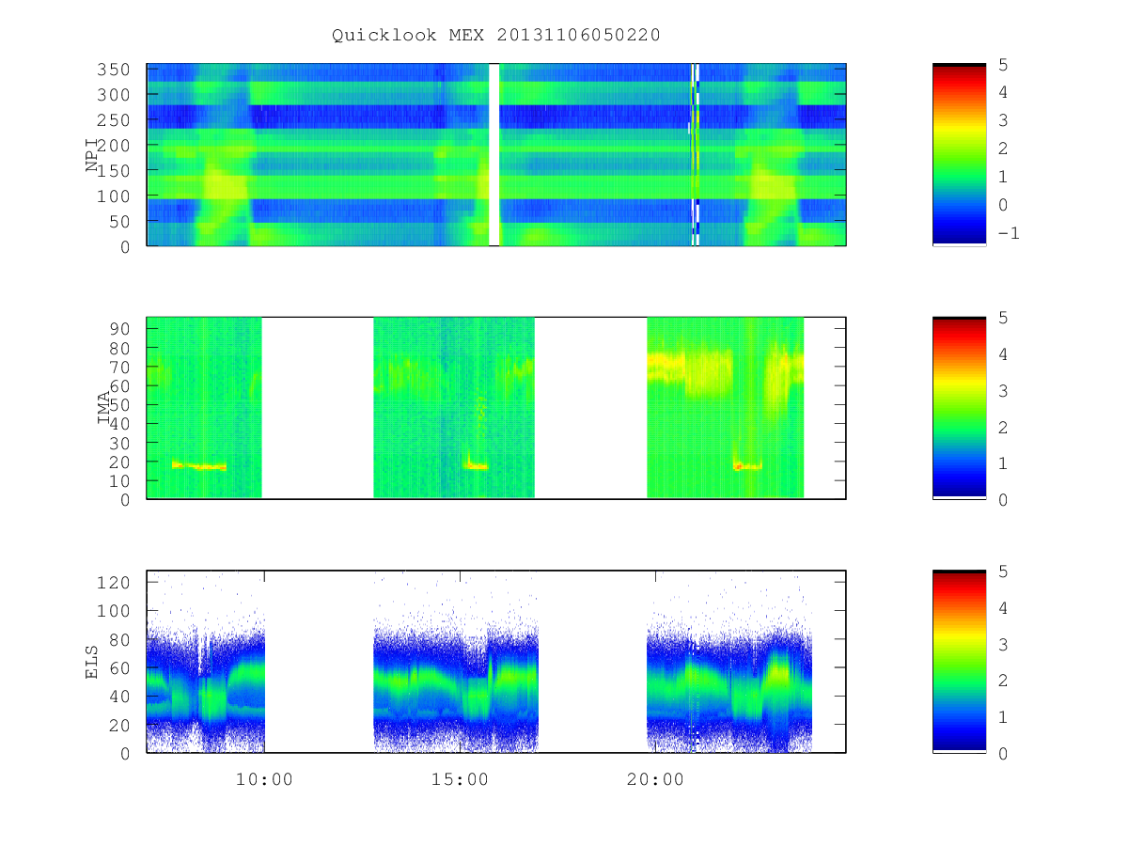Screen dimensions: 1128x846
Task: Click the white data gap in NPI panel
Action: (x=494, y=154)
